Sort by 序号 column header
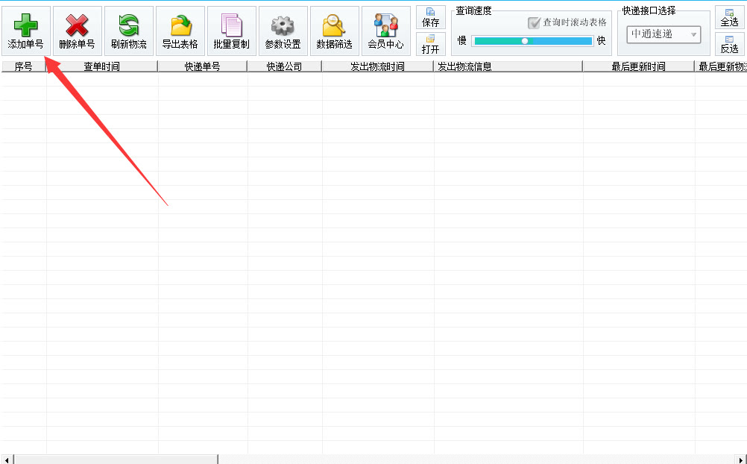This screenshot has width=747, height=464. (23, 66)
